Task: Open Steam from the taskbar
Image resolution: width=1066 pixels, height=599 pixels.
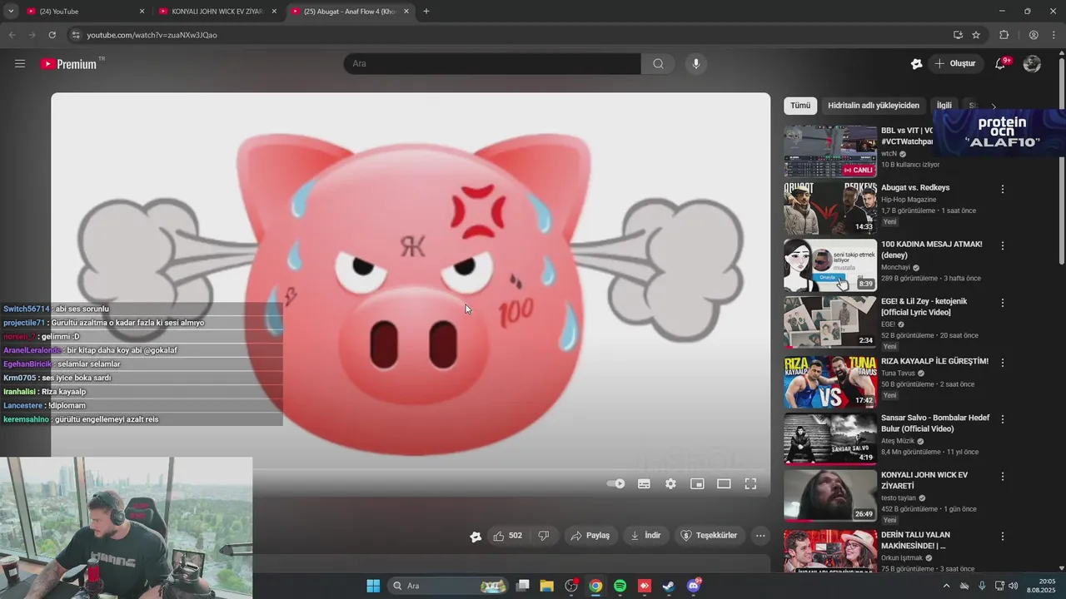Action: click(x=668, y=586)
